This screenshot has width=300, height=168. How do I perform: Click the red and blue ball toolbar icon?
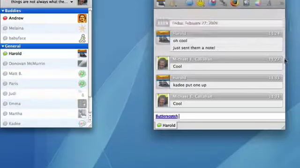tap(212, 3)
